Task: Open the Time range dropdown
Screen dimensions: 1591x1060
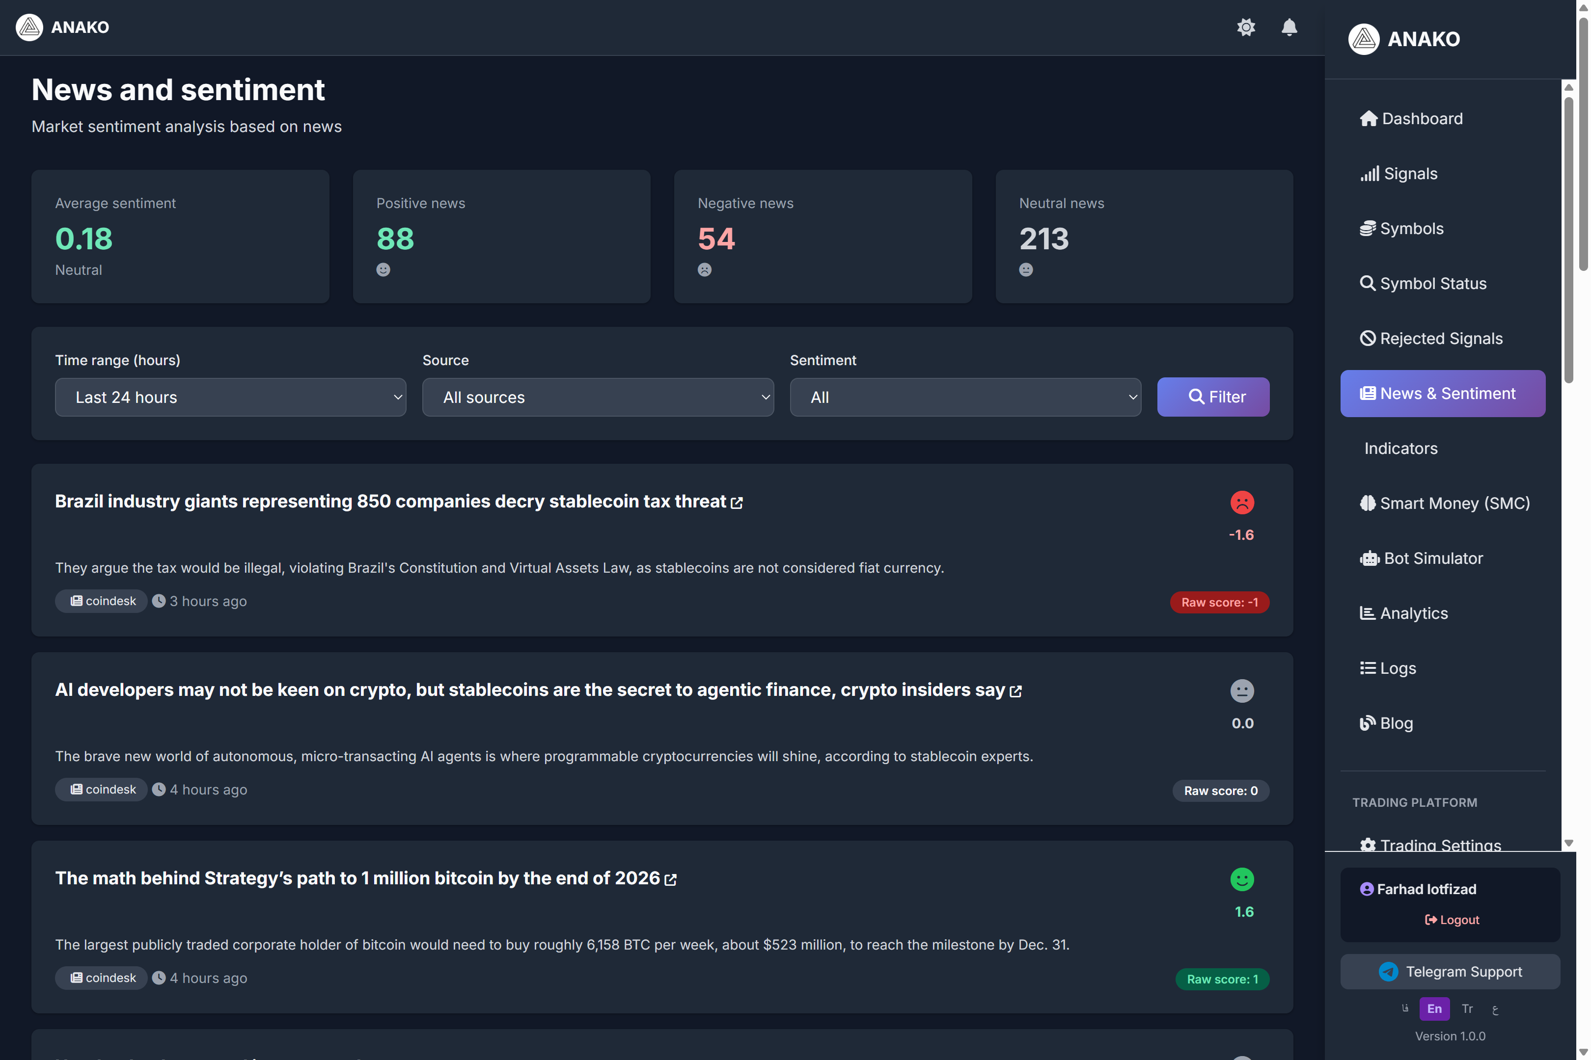Action: pos(230,397)
